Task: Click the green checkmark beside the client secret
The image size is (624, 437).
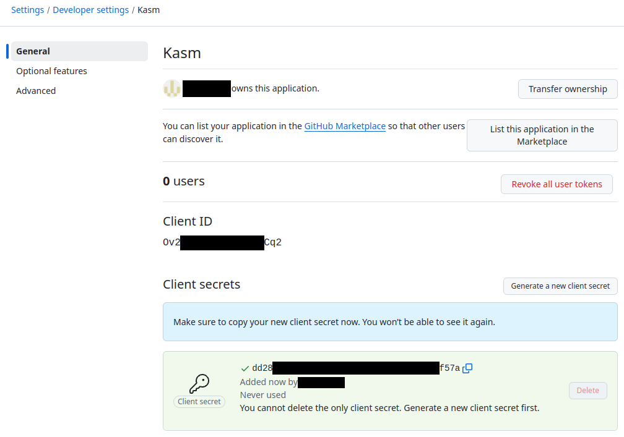Action: 245,368
